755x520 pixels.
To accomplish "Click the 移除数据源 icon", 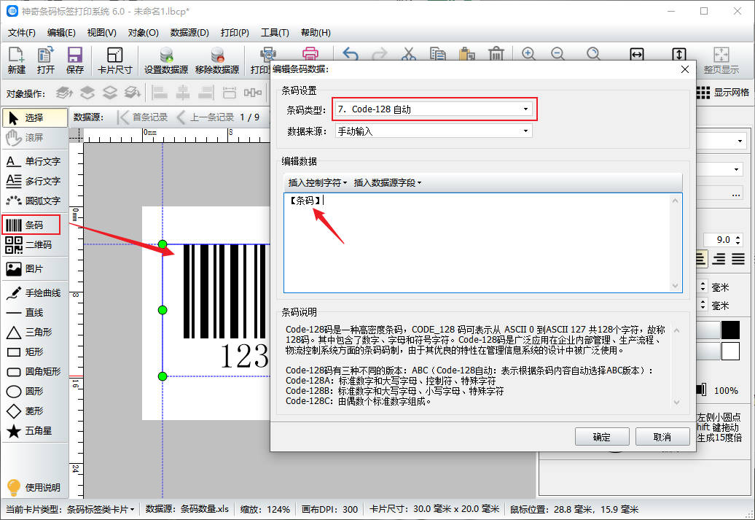I will click(217, 61).
